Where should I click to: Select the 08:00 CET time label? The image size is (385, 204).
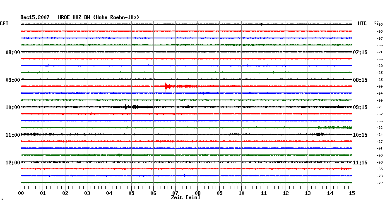tap(13, 52)
